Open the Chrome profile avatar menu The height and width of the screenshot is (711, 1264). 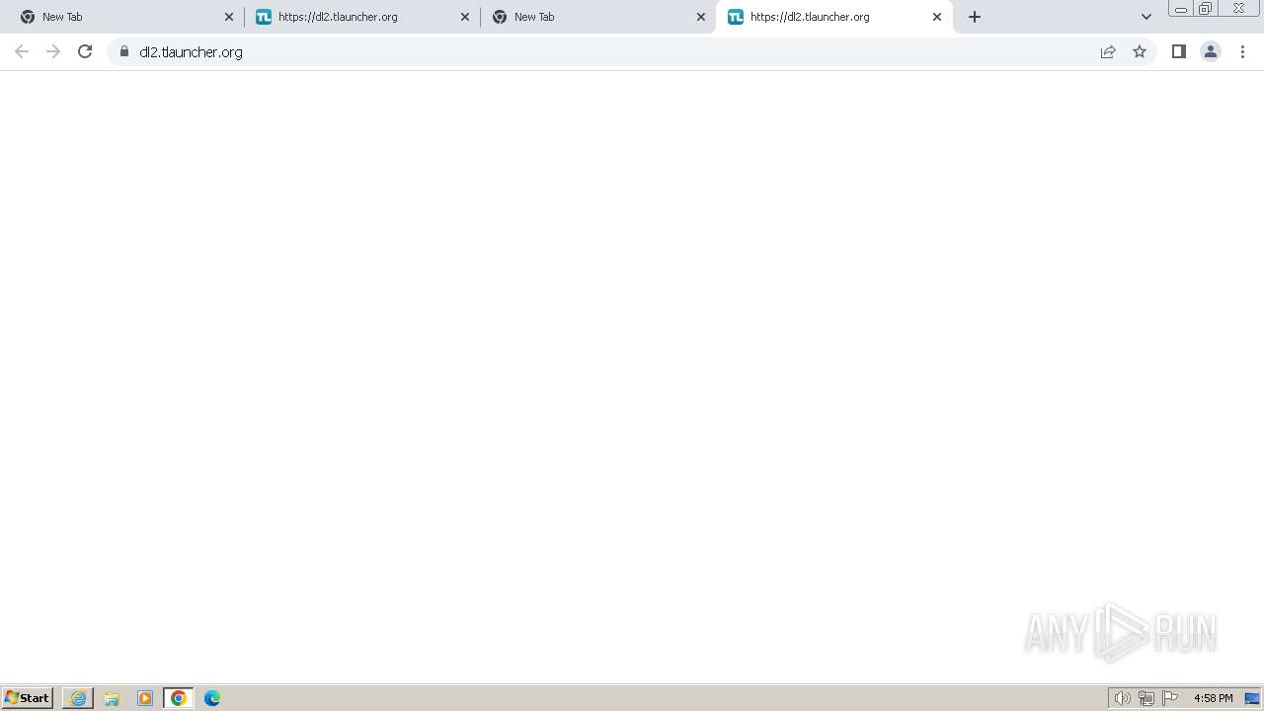click(x=1211, y=51)
